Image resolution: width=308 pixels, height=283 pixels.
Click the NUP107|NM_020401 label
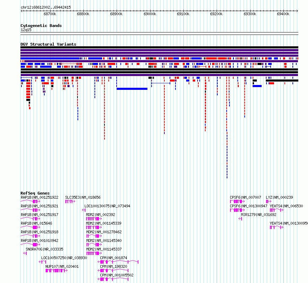[62, 266]
